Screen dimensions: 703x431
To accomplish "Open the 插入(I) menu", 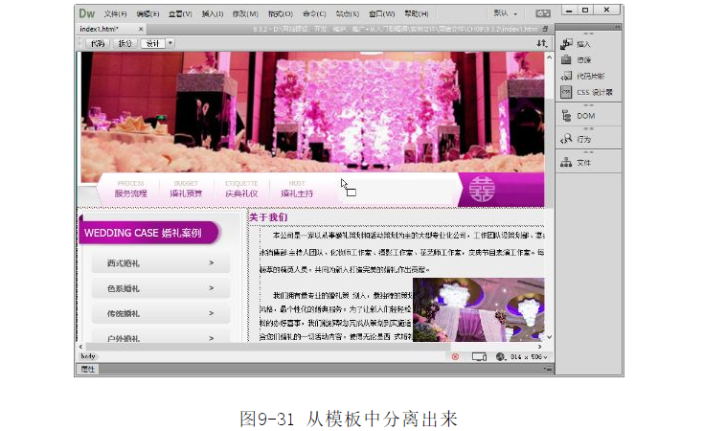I will pos(212,14).
